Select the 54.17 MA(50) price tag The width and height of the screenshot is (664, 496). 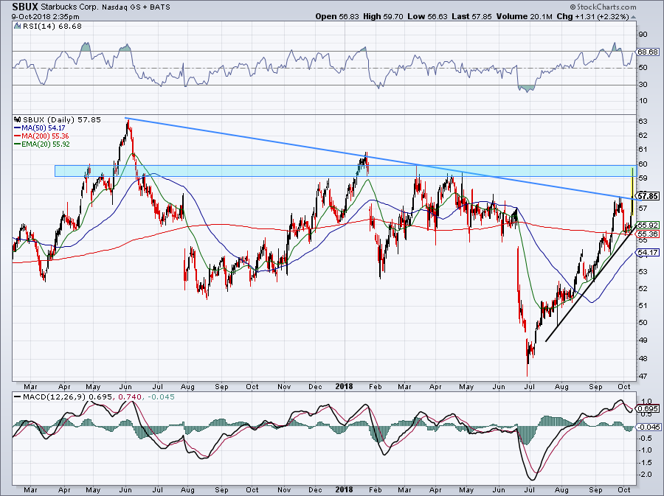coord(647,252)
